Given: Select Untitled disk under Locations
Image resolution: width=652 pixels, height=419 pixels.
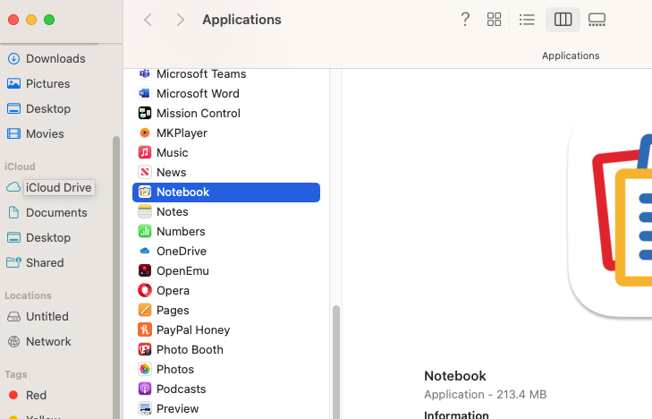Looking at the screenshot, I should tap(47, 317).
